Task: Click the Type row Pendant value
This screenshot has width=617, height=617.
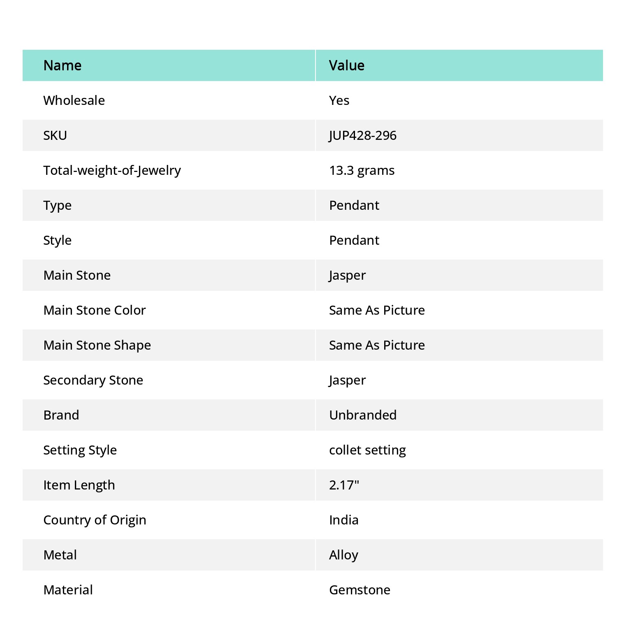Action: point(354,205)
